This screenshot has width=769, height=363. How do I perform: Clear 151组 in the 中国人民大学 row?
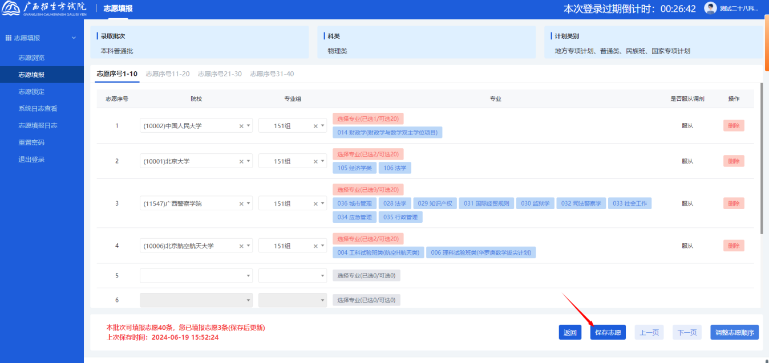(315, 126)
